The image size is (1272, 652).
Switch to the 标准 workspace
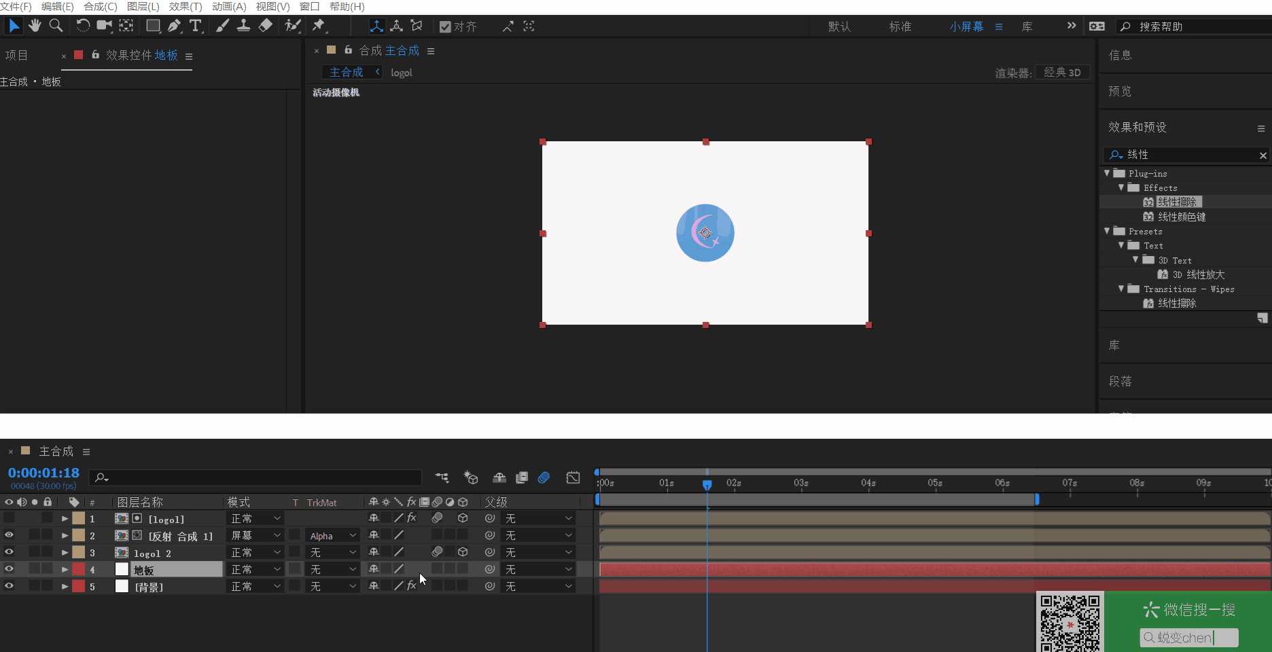pyautogui.click(x=900, y=26)
